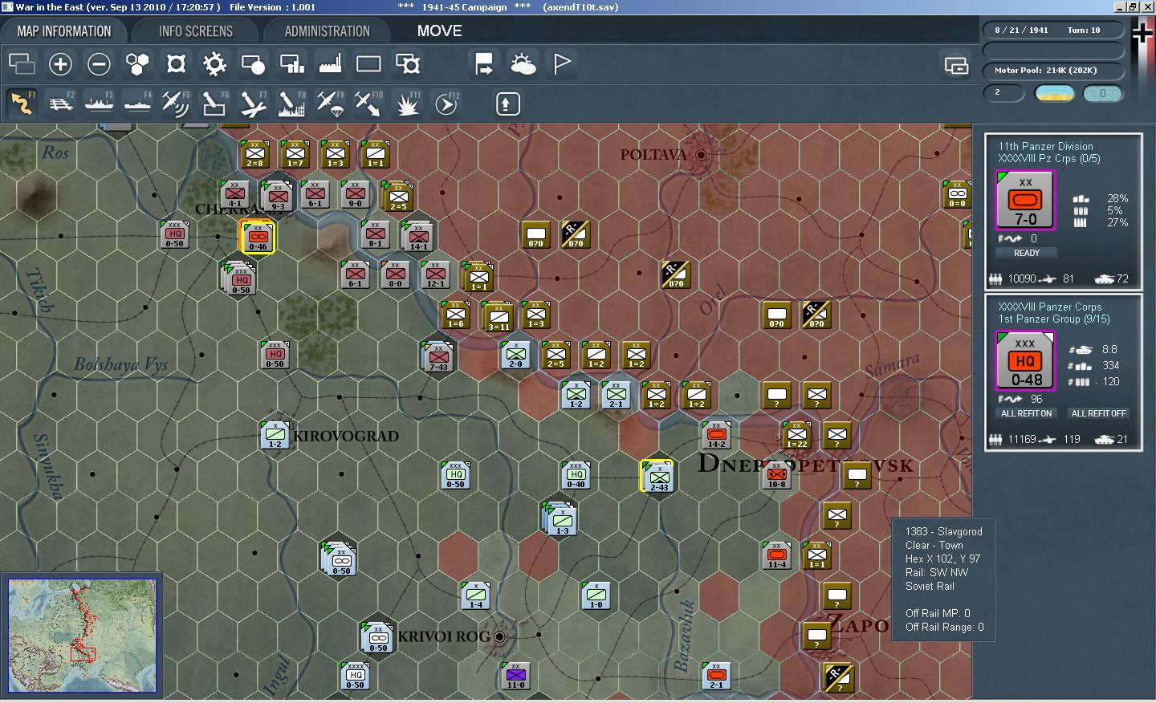
Task: Select the 11-4 panzer counter on map
Action: (x=776, y=555)
